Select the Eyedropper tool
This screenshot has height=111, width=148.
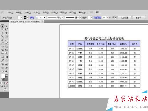(2, 60)
